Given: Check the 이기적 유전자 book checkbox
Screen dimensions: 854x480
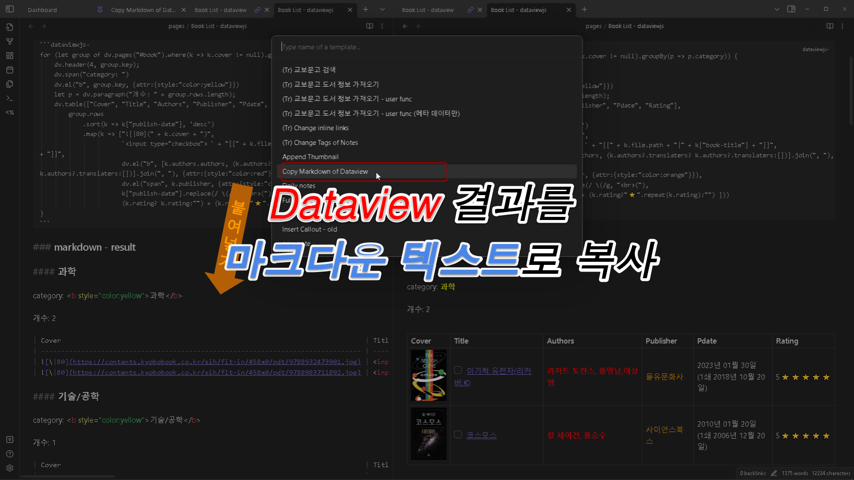Looking at the screenshot, I should (458, 370).
